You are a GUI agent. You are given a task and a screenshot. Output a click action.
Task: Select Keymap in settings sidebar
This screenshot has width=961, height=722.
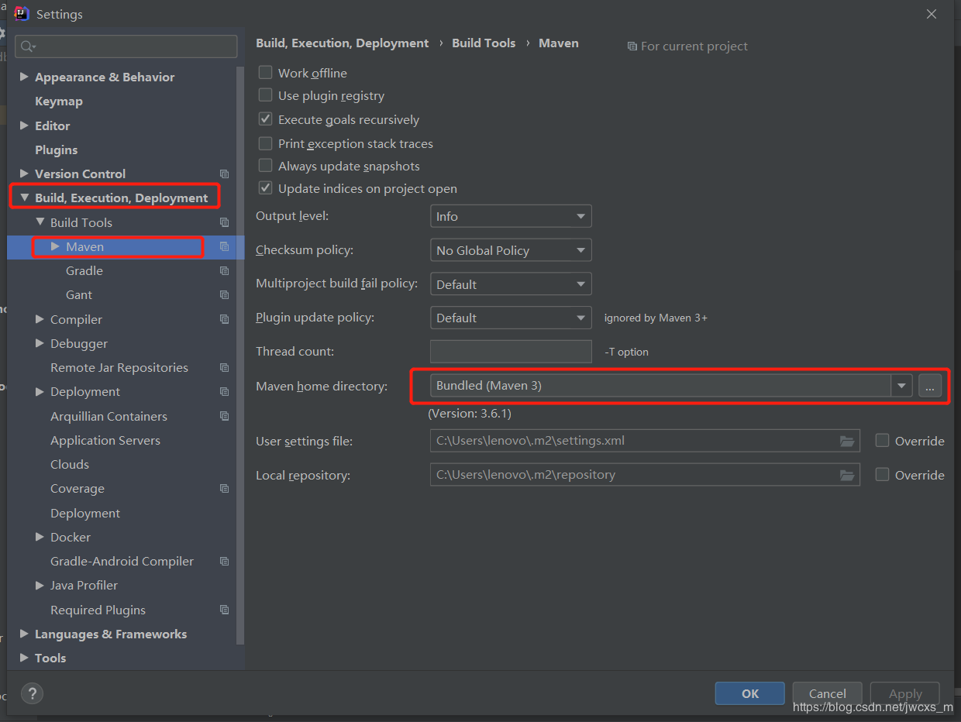pyautogui.click(x=59, y=101)
